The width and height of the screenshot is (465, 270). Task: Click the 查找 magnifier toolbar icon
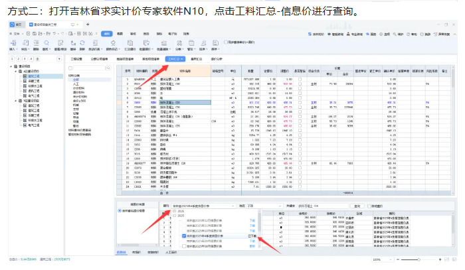[46, 43]
